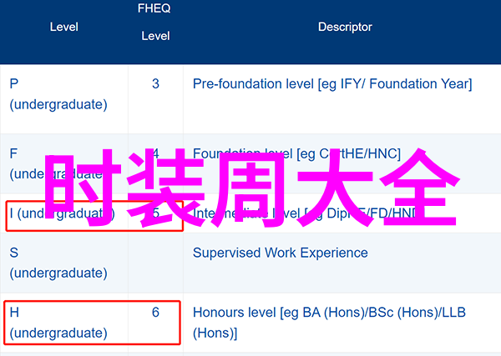This screenshot has width=501, height=356.
Task: Click the magenta 时 watermark character
Action: pyautogui.click(x=83, y=188)
